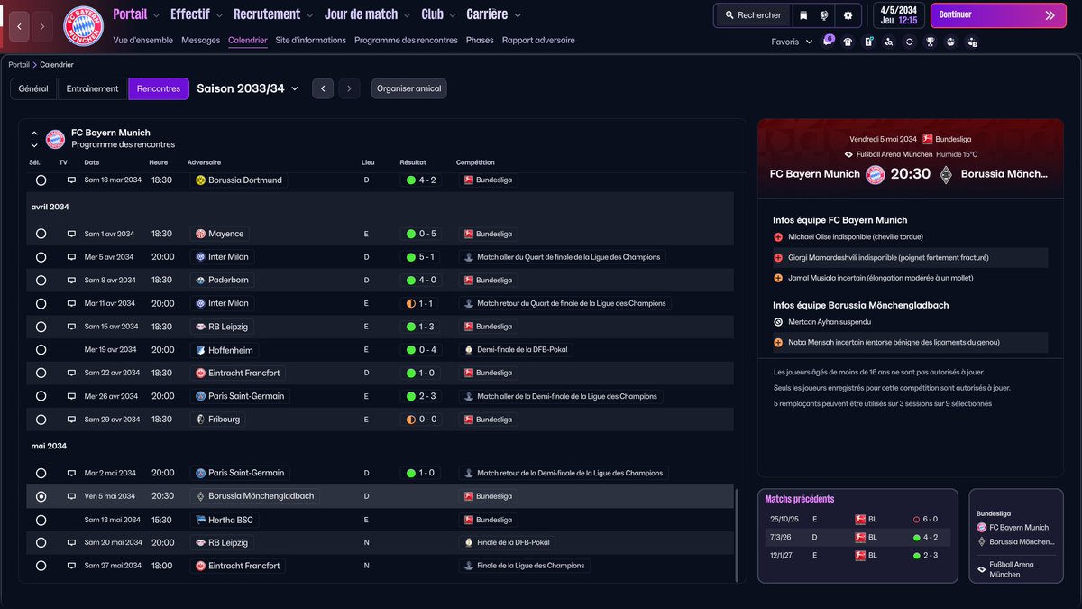The image size is (1082, 609).
Task: Open the settings gear icon
Action: (848, 15)
